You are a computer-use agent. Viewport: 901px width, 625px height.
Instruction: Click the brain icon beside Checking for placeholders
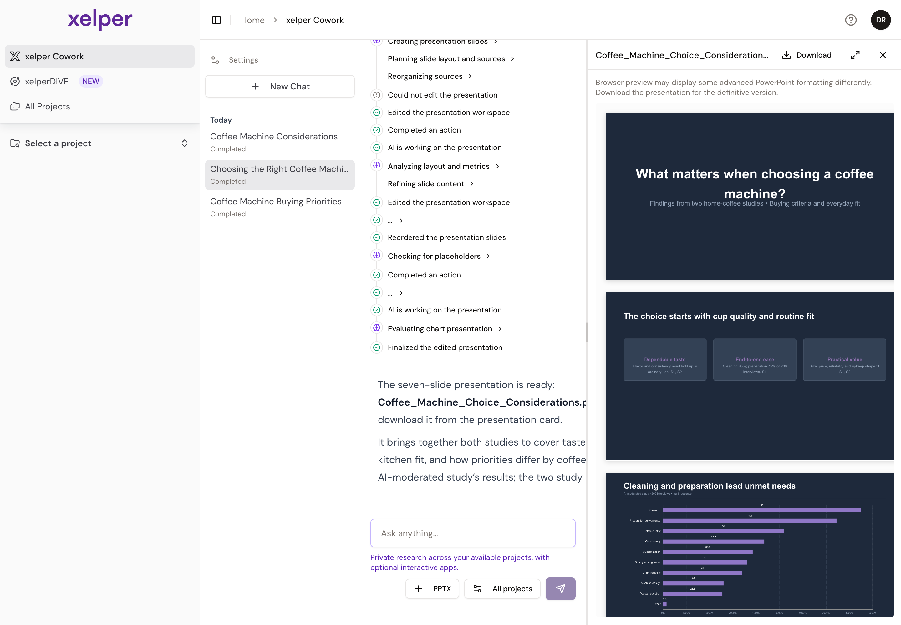(x=376, y=255)
